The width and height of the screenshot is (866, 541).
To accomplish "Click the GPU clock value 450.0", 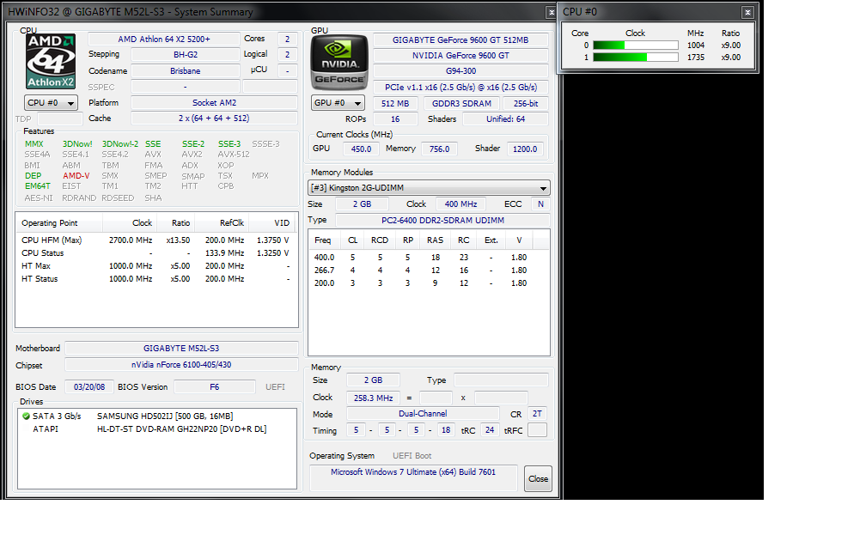I will tap(361, 149).
